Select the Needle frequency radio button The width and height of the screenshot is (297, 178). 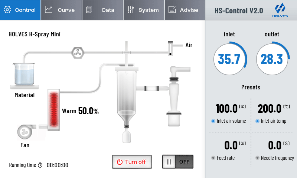pos(258,158)
